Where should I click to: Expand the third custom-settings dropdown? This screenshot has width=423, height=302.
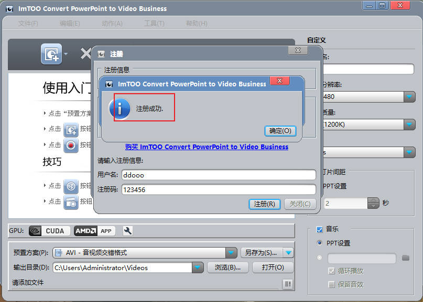pos(409,152)
